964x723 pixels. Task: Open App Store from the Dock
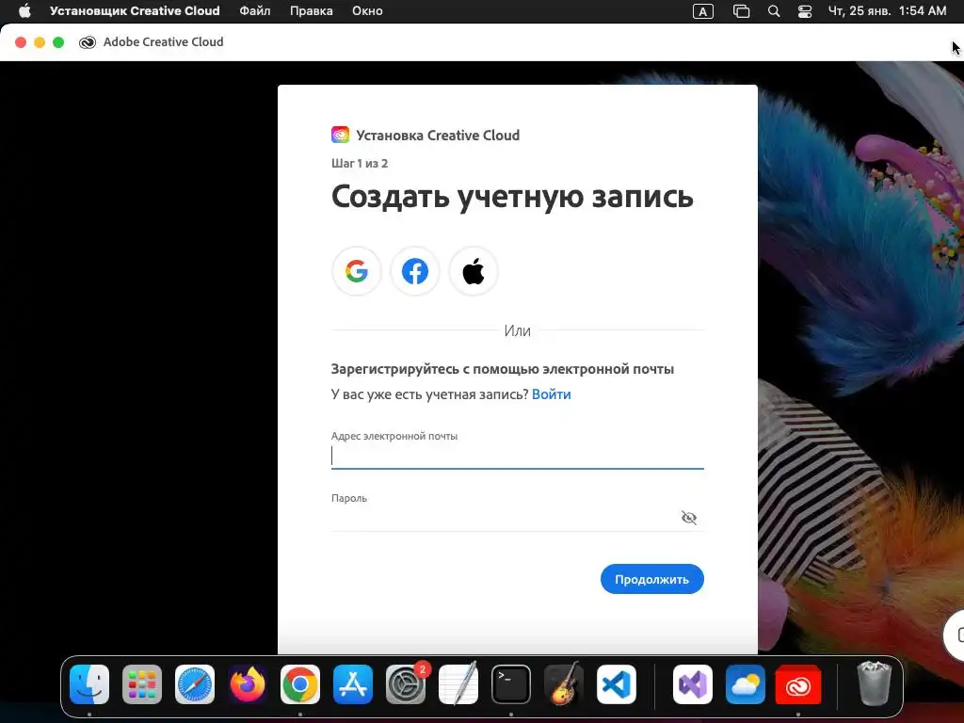353,684
